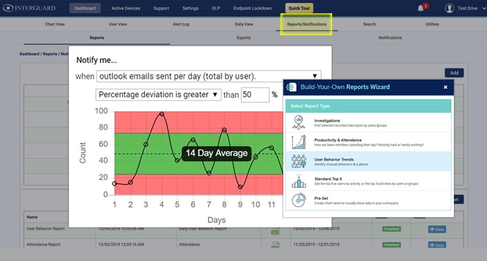The width and height of the screenshot is (487, 261).
Task: Select the Investigations report type icon
Action: (x=299, y=122)
